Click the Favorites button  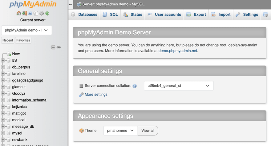pos(23,40)
